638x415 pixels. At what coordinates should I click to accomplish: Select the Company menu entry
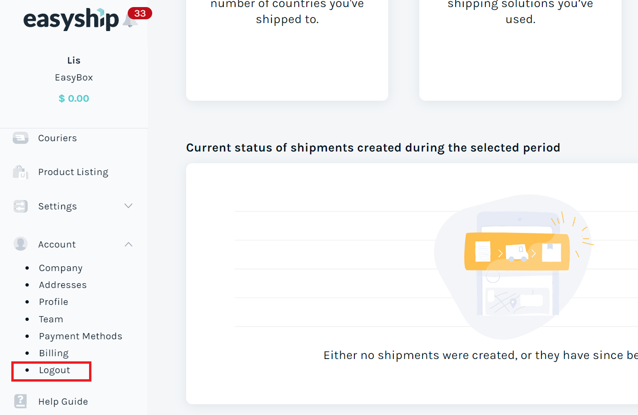(x=60, y=268)
